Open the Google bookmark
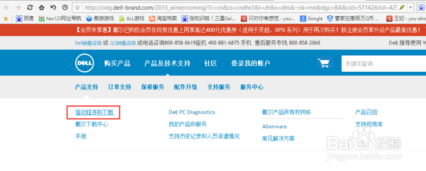426x171 pixels. coord(311,19)
